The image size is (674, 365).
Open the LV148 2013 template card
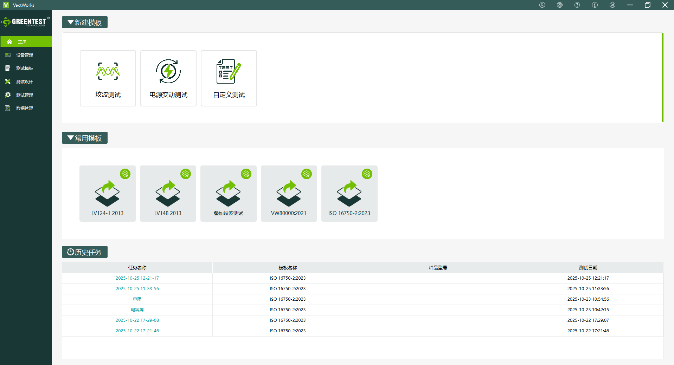(x=168, y=194)
